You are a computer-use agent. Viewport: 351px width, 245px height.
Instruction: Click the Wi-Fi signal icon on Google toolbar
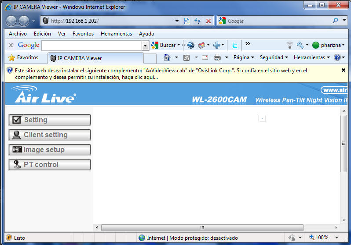tap(290, 45)
